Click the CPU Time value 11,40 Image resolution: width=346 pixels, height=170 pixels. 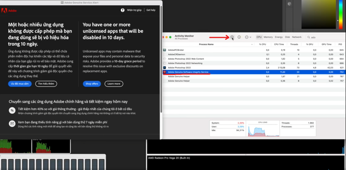click(x=282, y=72)
